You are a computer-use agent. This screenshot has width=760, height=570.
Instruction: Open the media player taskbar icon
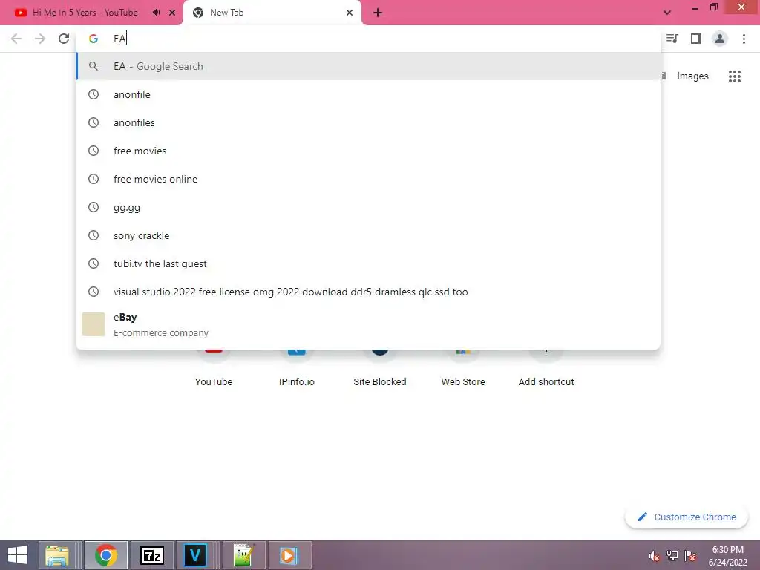coord(289,555)
